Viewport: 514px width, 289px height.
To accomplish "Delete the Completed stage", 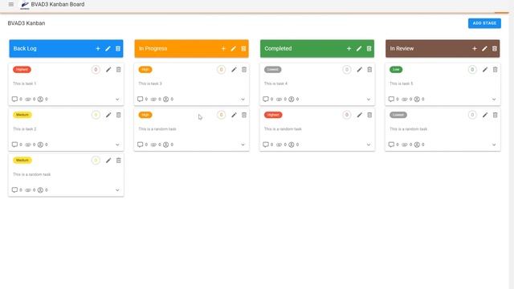I will point(369,48).
